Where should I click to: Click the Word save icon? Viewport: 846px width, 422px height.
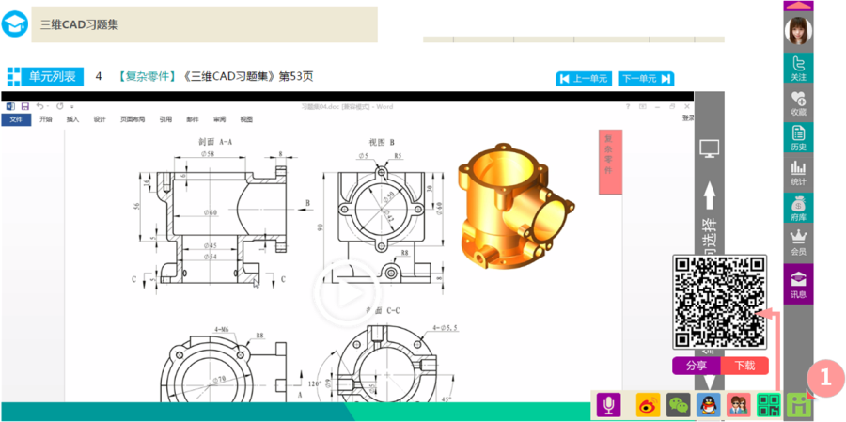(24, 107)
